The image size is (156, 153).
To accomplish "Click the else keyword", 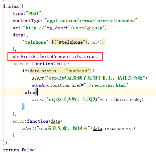I will pos(30,92).
